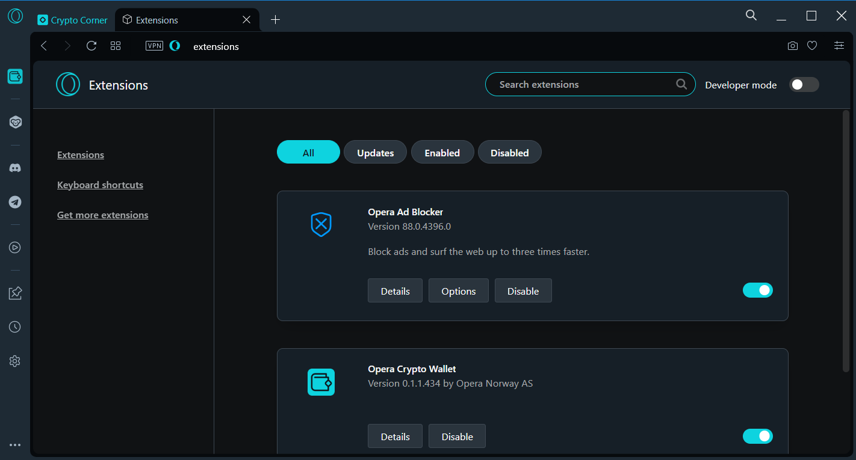Click the Opera icon in address bar
This screenshot has height=460, width=856.
175,46
